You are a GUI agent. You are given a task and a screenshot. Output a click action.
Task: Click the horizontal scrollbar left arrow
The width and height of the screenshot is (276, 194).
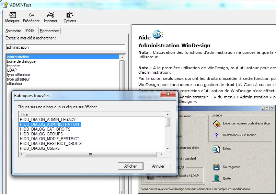(x=21, y=155)
